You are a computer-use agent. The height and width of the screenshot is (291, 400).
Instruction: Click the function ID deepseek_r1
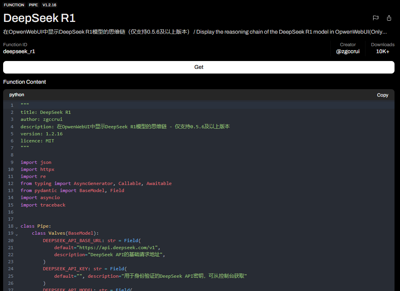[19, 51]
